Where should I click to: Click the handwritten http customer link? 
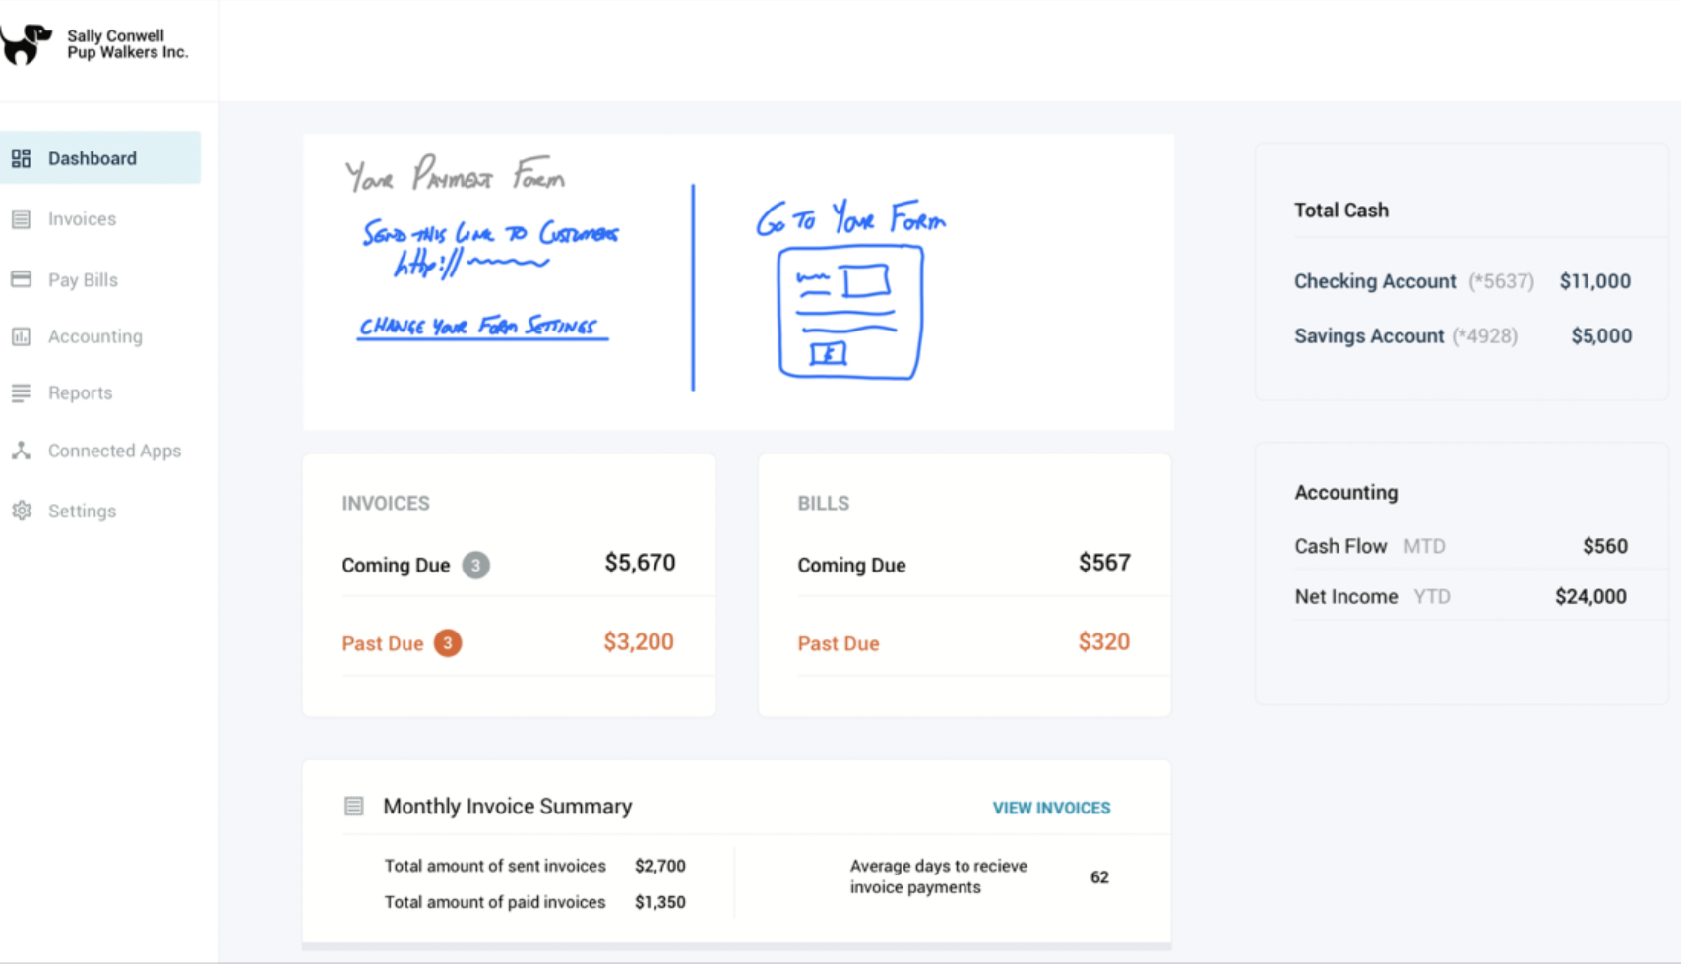(x=470, y=264)
